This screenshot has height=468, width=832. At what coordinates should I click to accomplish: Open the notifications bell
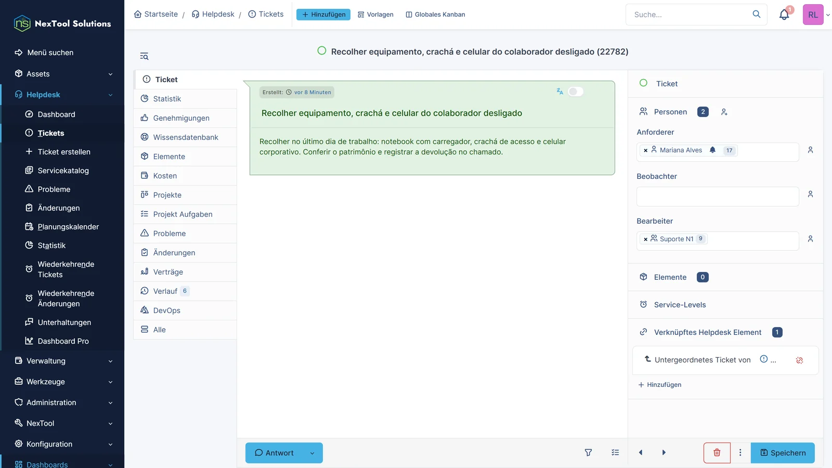point(784,15)
